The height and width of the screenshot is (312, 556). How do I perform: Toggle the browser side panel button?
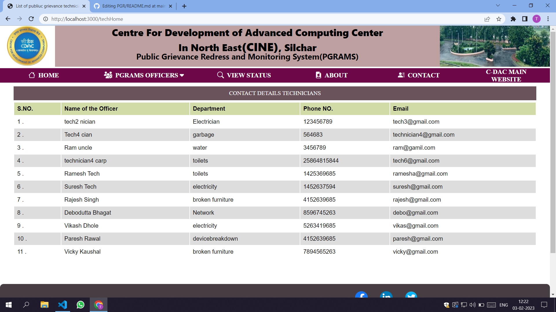525,19
